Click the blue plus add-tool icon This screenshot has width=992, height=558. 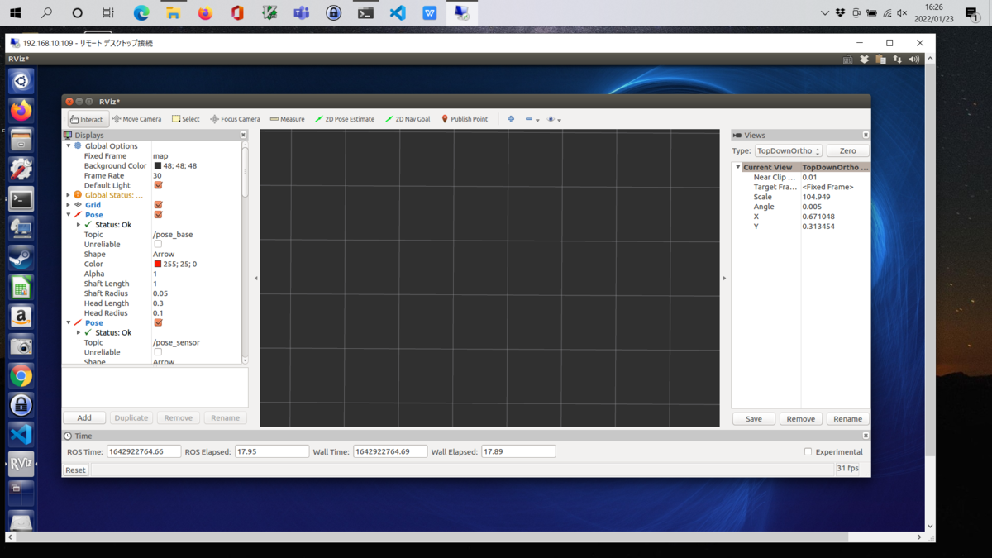(511, 119)
